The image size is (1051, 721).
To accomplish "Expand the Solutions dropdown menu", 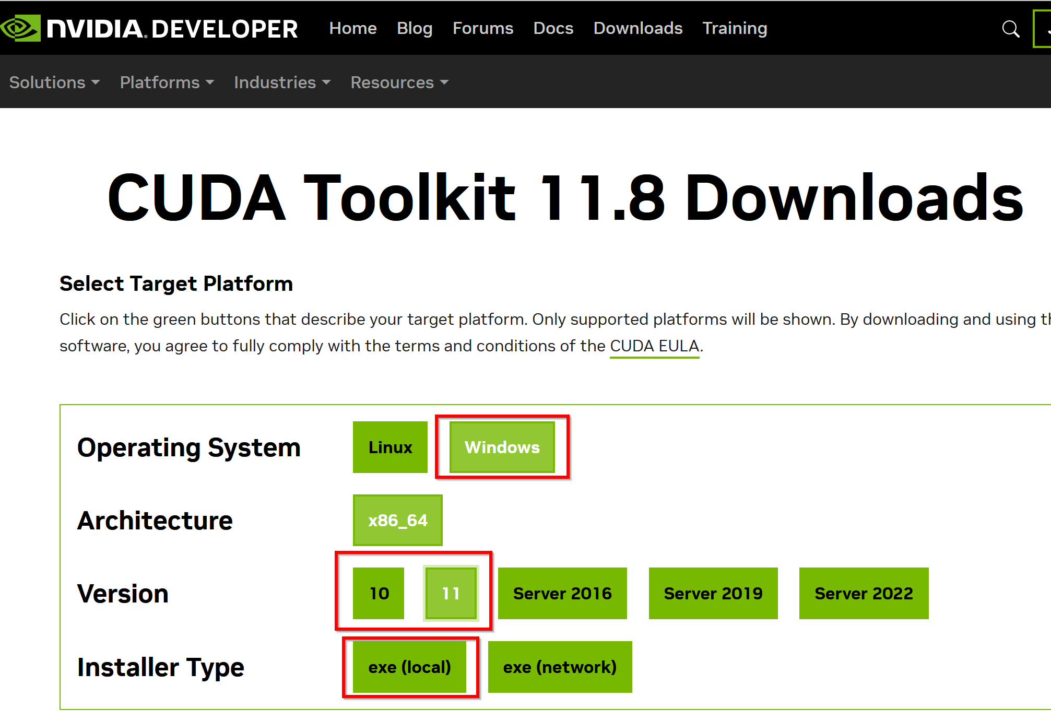I will pos(54,82).
